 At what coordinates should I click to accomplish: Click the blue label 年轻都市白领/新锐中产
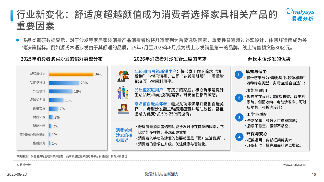pos(156,71)
